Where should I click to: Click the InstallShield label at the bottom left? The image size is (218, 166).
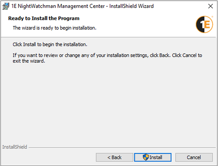click(x=15, y=147)
